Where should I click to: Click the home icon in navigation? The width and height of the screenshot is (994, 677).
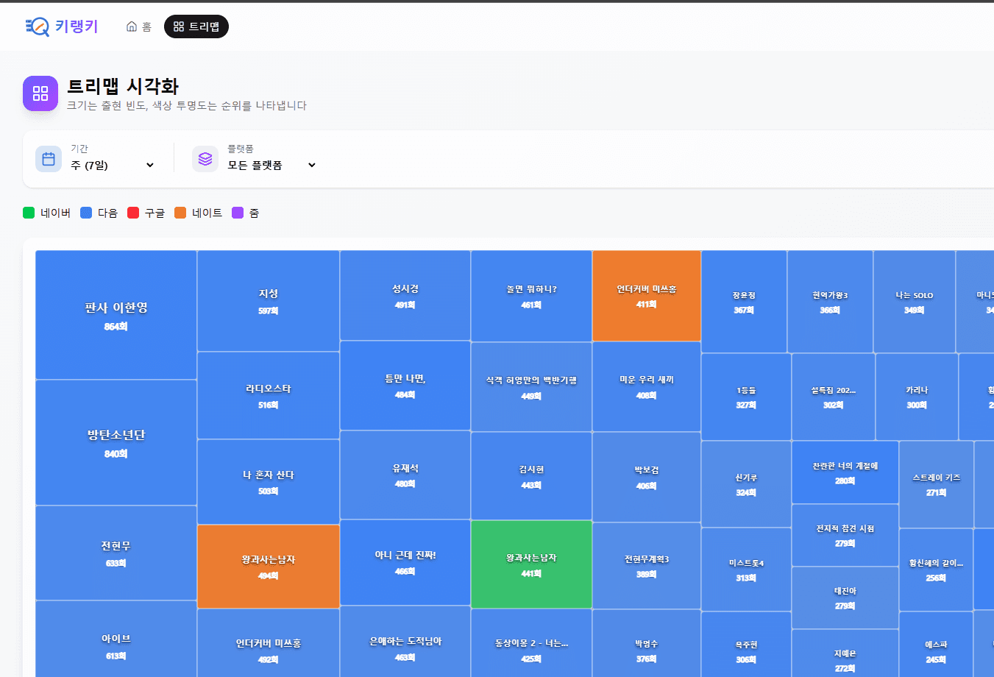pos(132,26)
